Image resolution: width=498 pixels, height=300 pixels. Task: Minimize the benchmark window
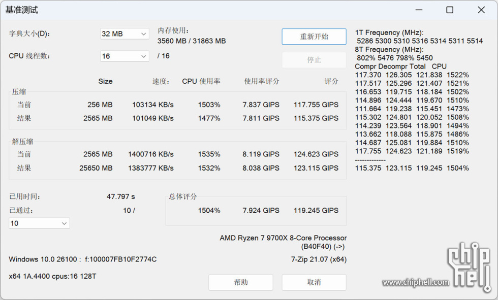pos(419,10)
